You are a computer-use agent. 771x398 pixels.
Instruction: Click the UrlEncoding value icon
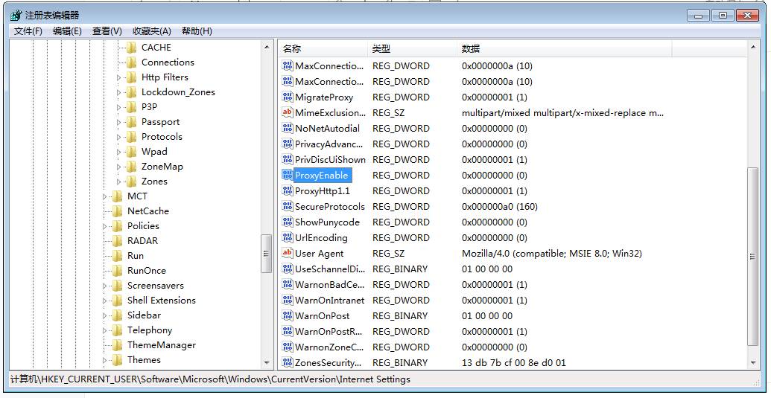click(287, 238)
